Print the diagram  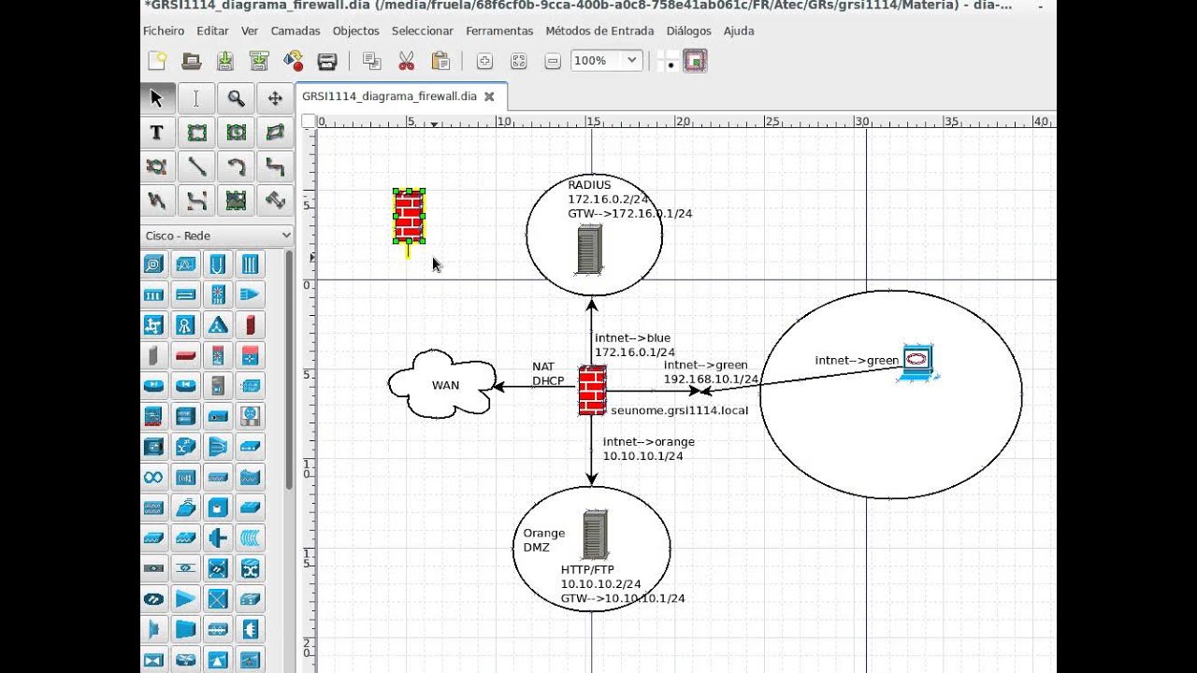(327, 61)
